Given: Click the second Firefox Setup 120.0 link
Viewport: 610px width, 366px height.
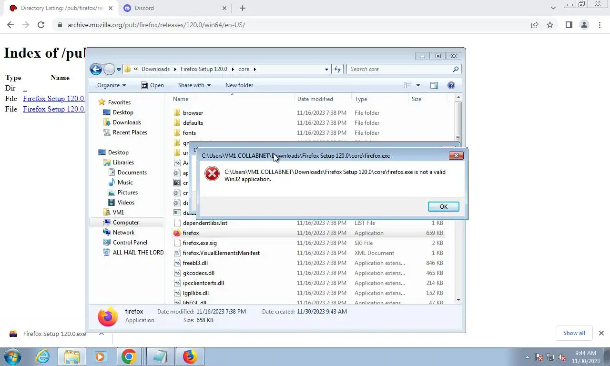Looking at the screenshot, I should tap(53, 109).
